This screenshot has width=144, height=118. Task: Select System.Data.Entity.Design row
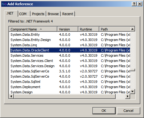[70, 40]
